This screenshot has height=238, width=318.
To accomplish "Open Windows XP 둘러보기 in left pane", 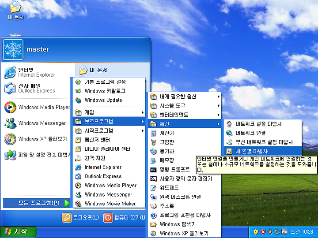I will (x=38, y=139).
